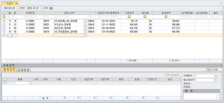Sort by the 장부/고객 column header
224x103 pixels.
(69, 13)
